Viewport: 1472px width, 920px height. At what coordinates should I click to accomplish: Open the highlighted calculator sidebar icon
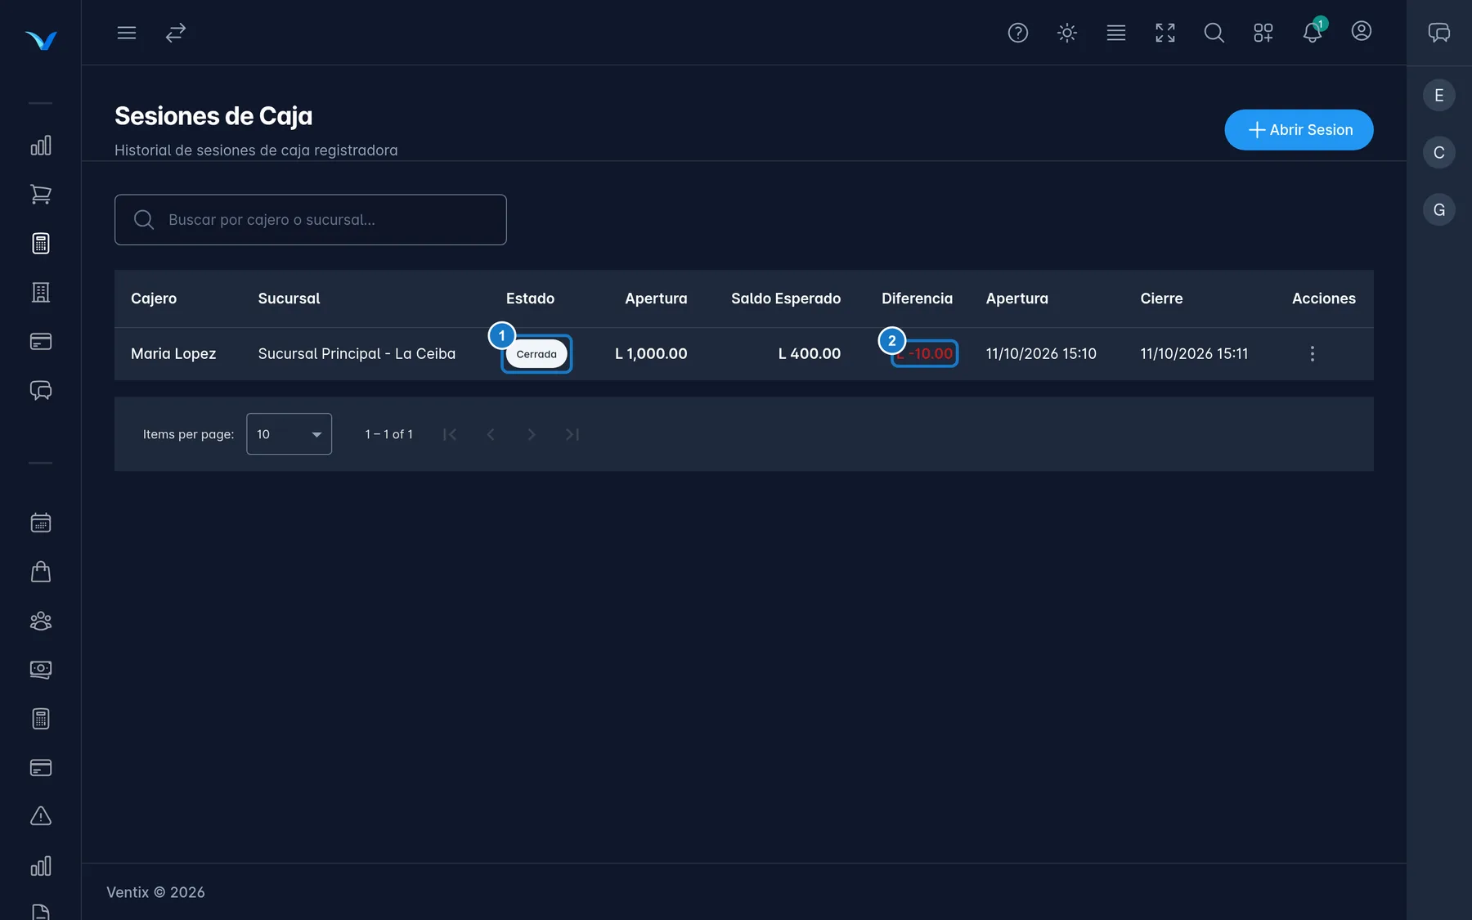click(41, 244)
